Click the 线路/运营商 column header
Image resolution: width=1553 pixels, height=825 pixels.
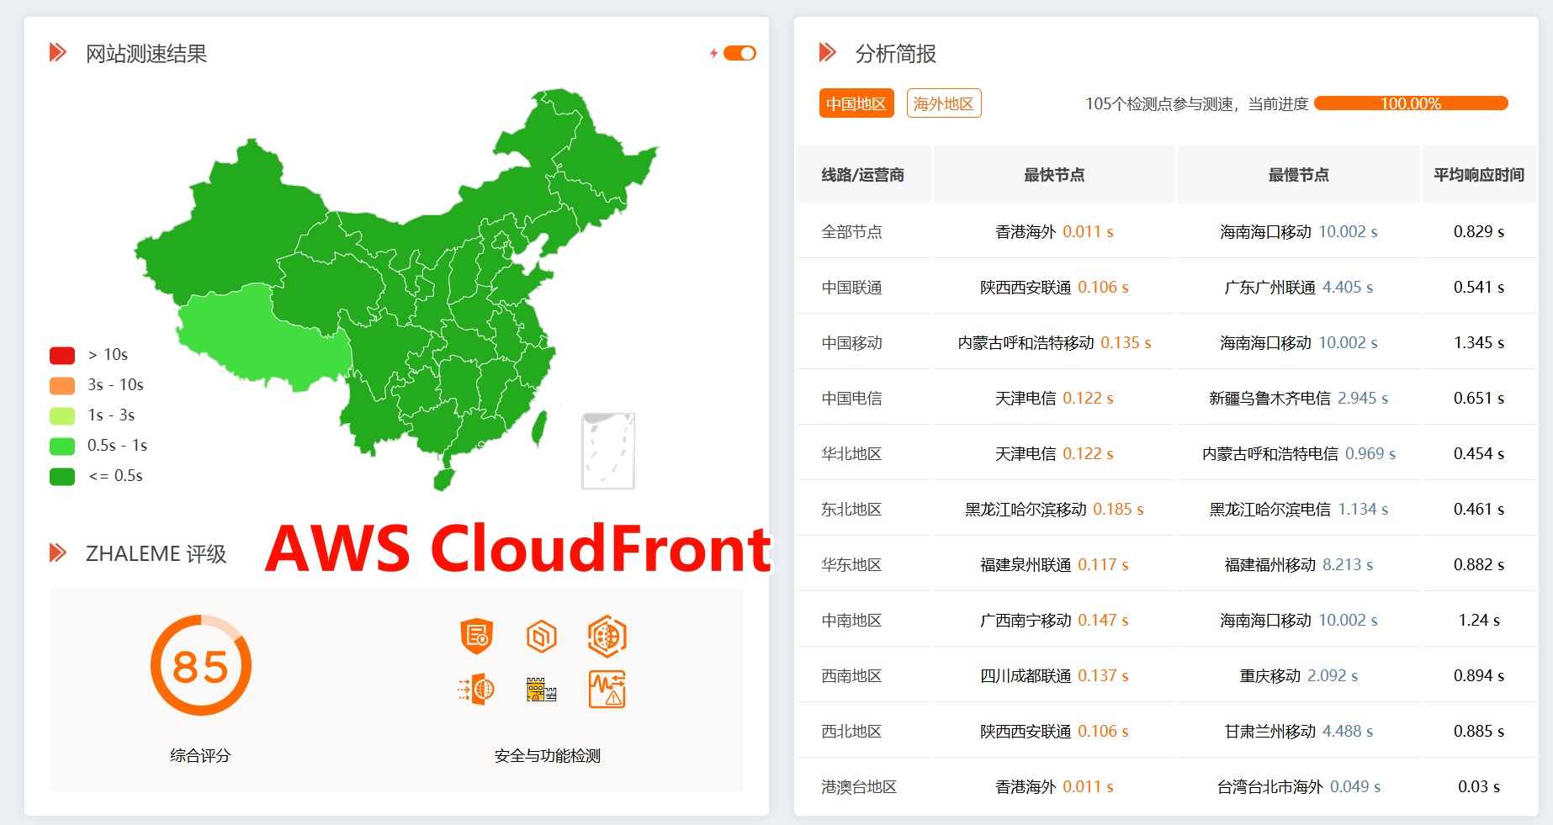(863, 174)
